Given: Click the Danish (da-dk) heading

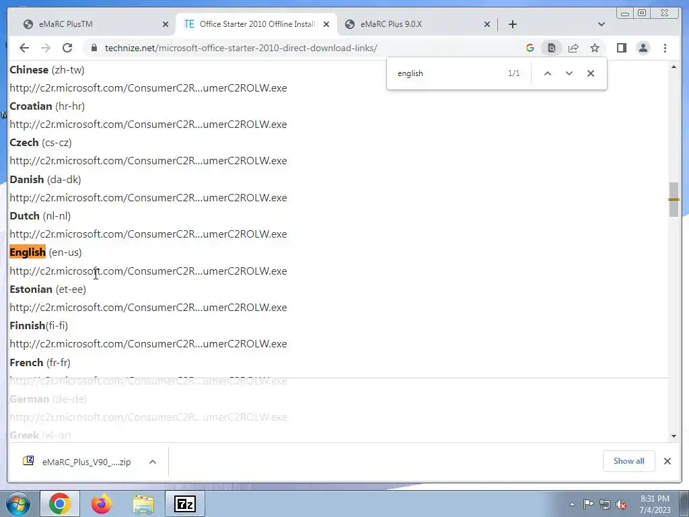Looking at the screenshot, I should coord(45,179).
